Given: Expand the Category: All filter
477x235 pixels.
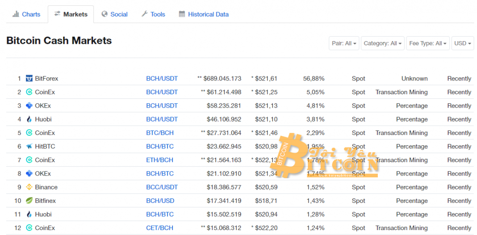Looking at the screenshot, I should pos(382,43).
